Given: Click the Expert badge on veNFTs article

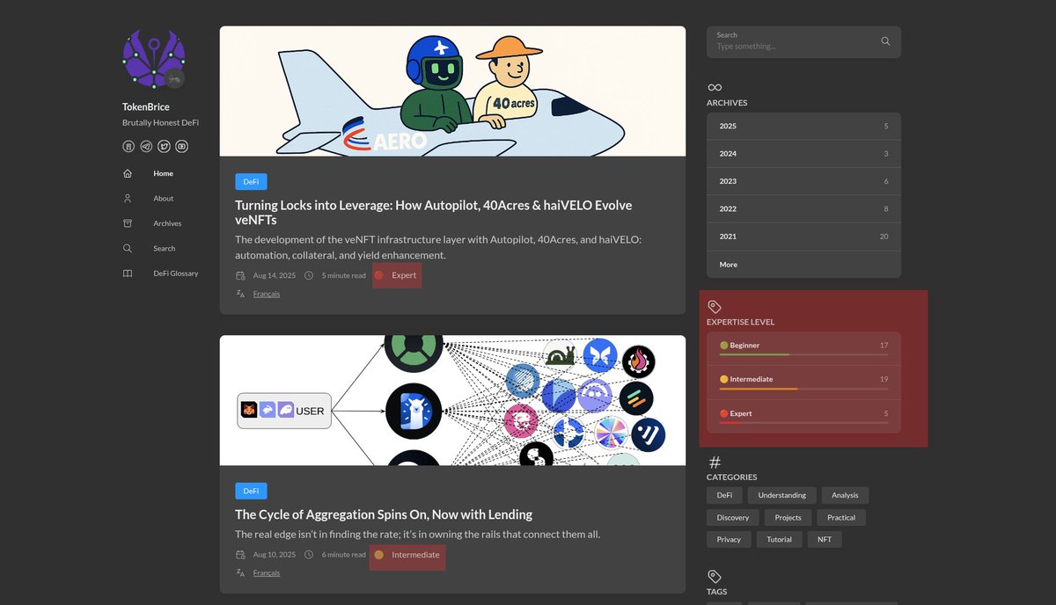Looking at the screenshot, I should (397, 275).
